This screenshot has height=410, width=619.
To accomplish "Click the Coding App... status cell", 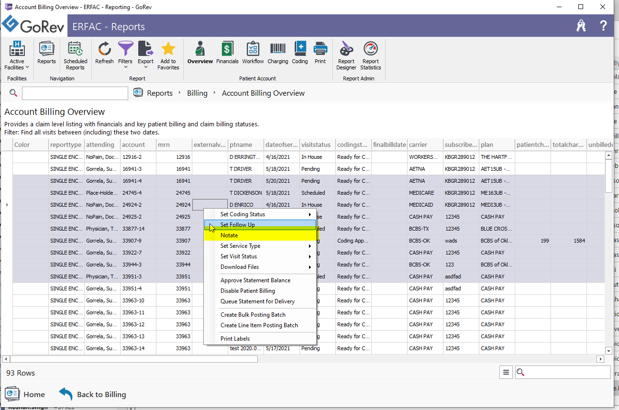I will coord(354,241).
